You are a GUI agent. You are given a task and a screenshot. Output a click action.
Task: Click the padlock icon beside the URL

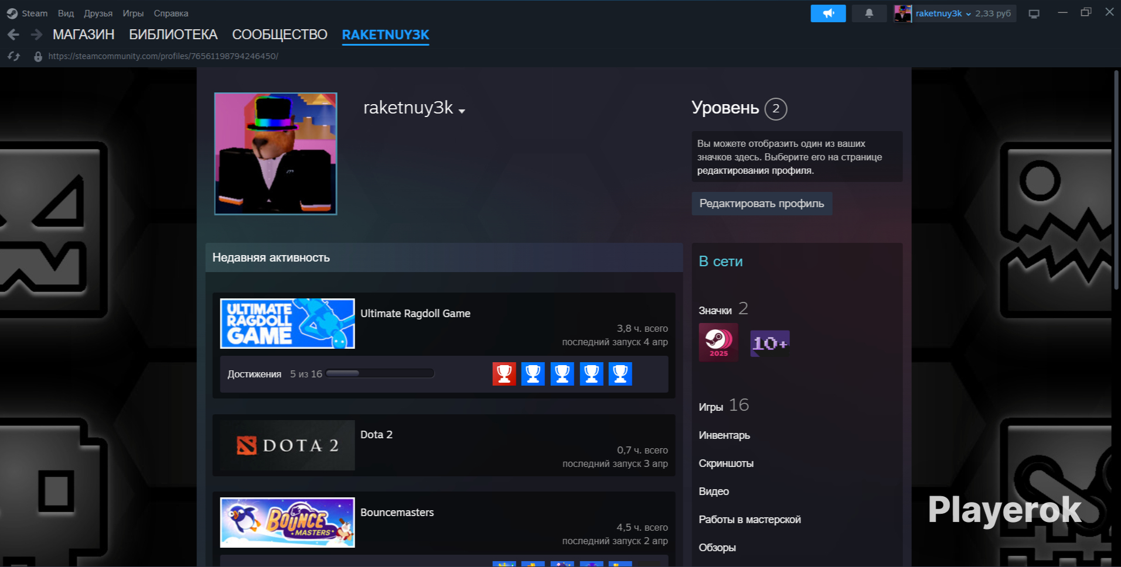(38, 57)
